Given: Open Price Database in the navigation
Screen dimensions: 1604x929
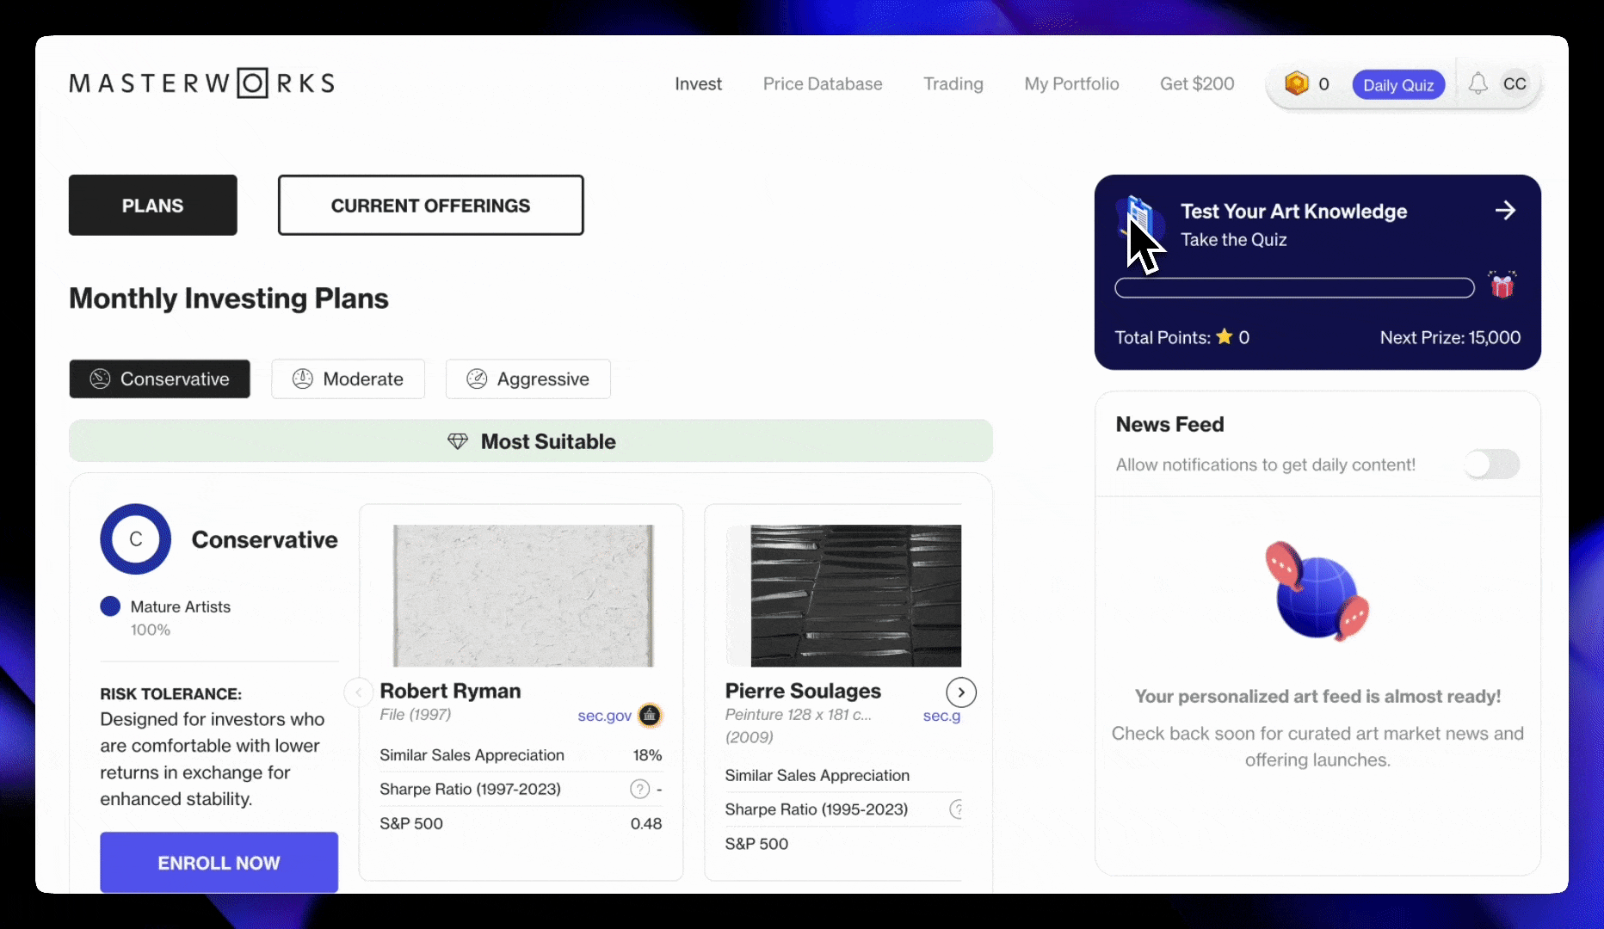Looking at the screenshot, I should pos(823,83).
